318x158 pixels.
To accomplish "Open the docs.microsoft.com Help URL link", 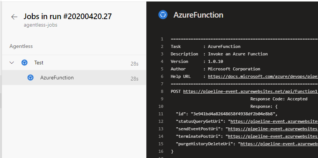I will tap(263, 76).
